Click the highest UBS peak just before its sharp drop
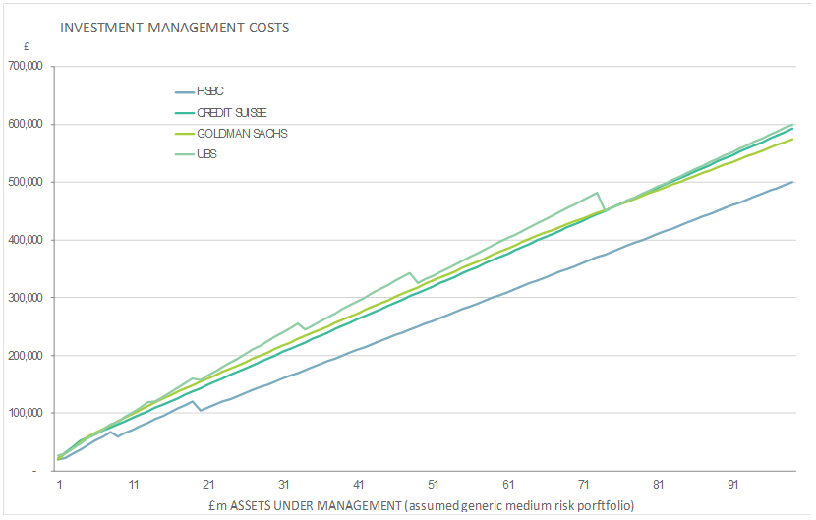Screen dimensions: 816x520 [x=597, y=193]
